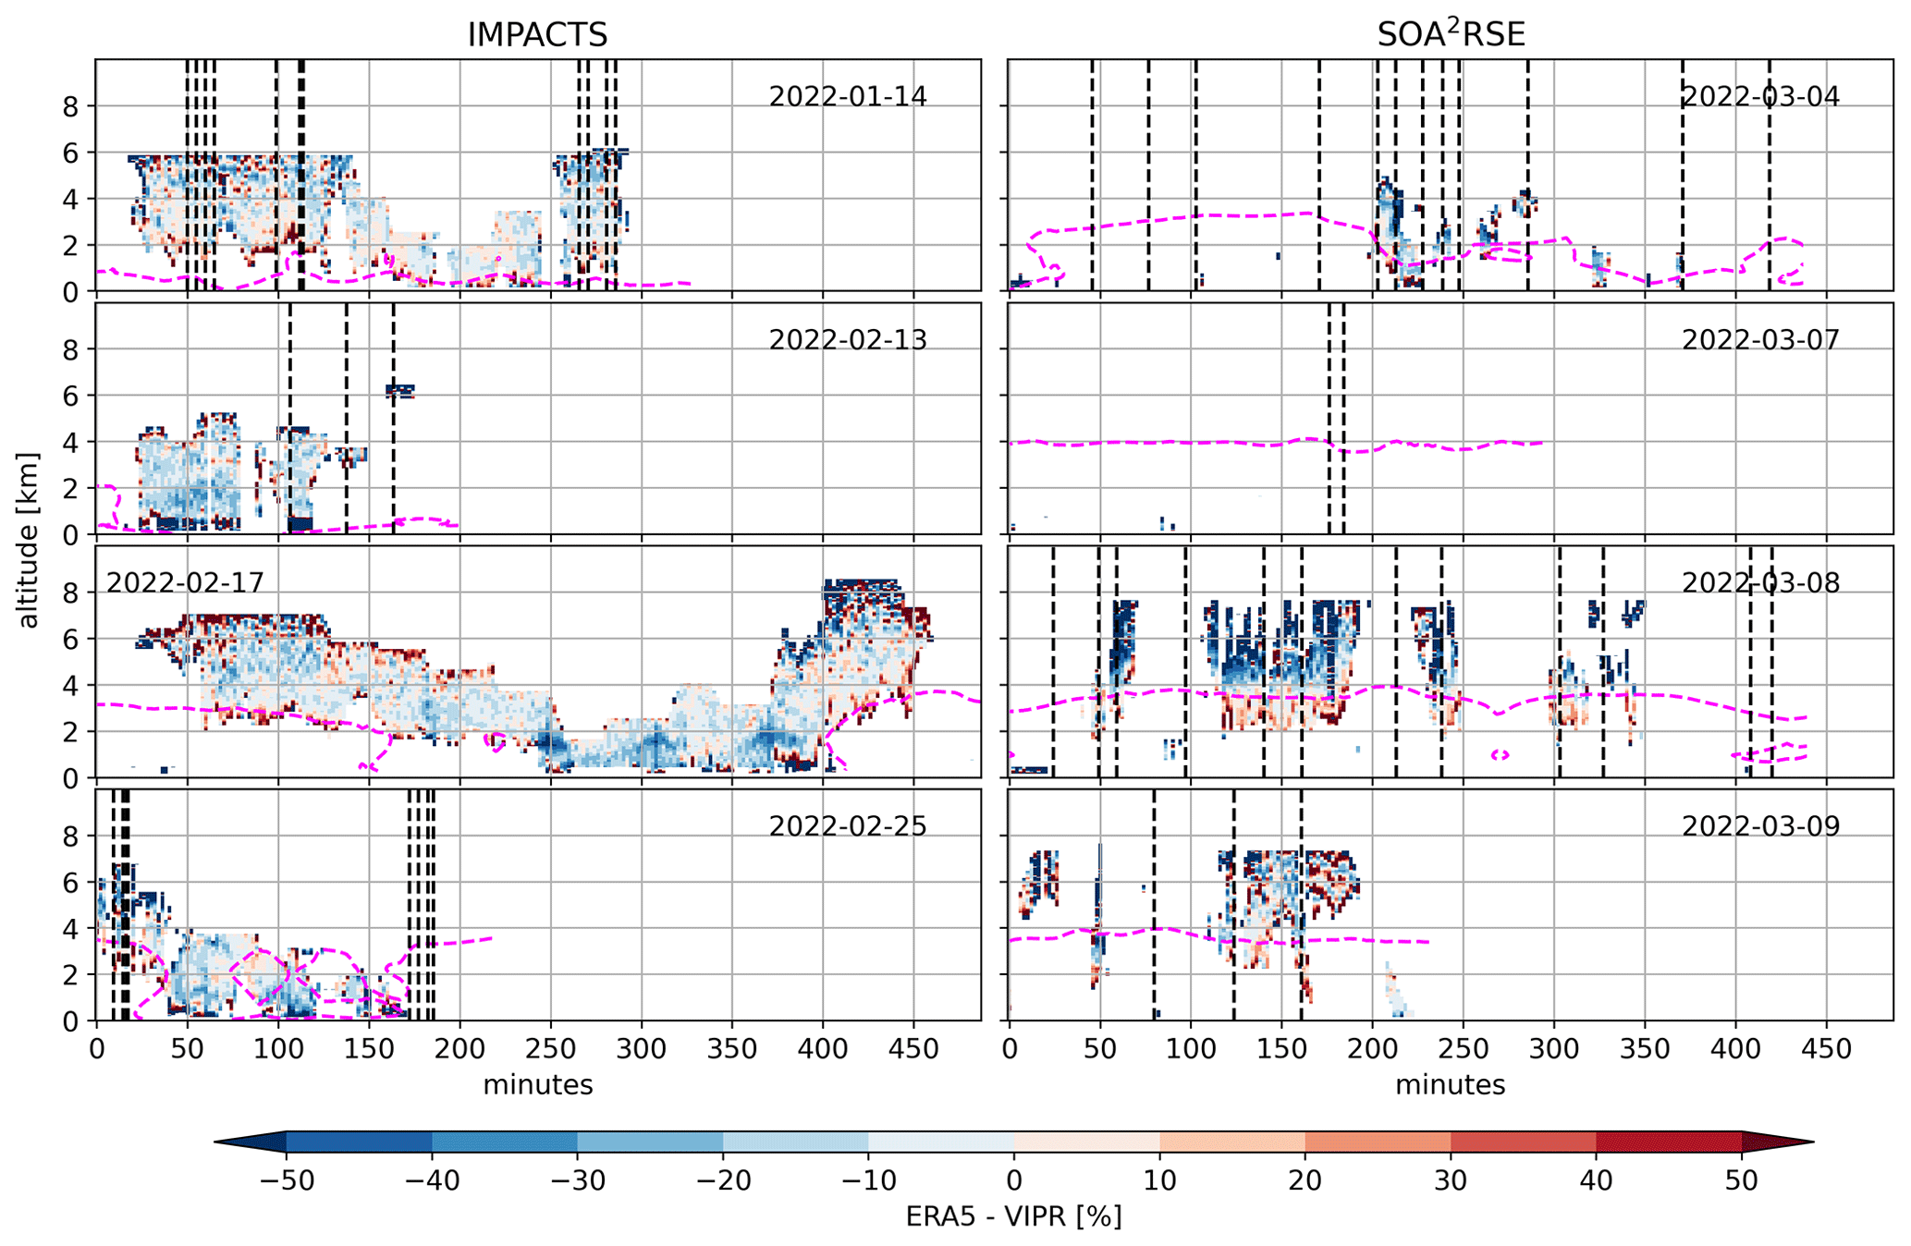This screenshot has width=1911, height=1246.
Task: Click the left minutes x-axis label
Action: tap(537, 1084)
